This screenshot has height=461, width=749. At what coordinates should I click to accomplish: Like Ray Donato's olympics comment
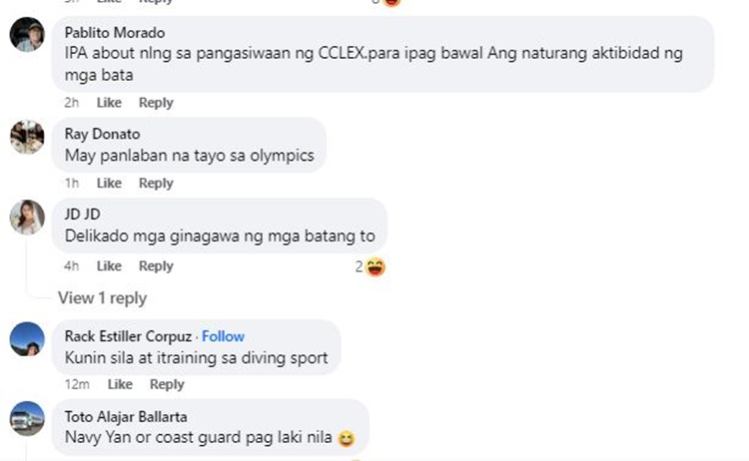pos(109,184)
